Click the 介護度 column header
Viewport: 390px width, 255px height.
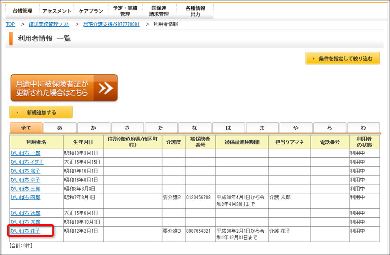coord(173,142)
